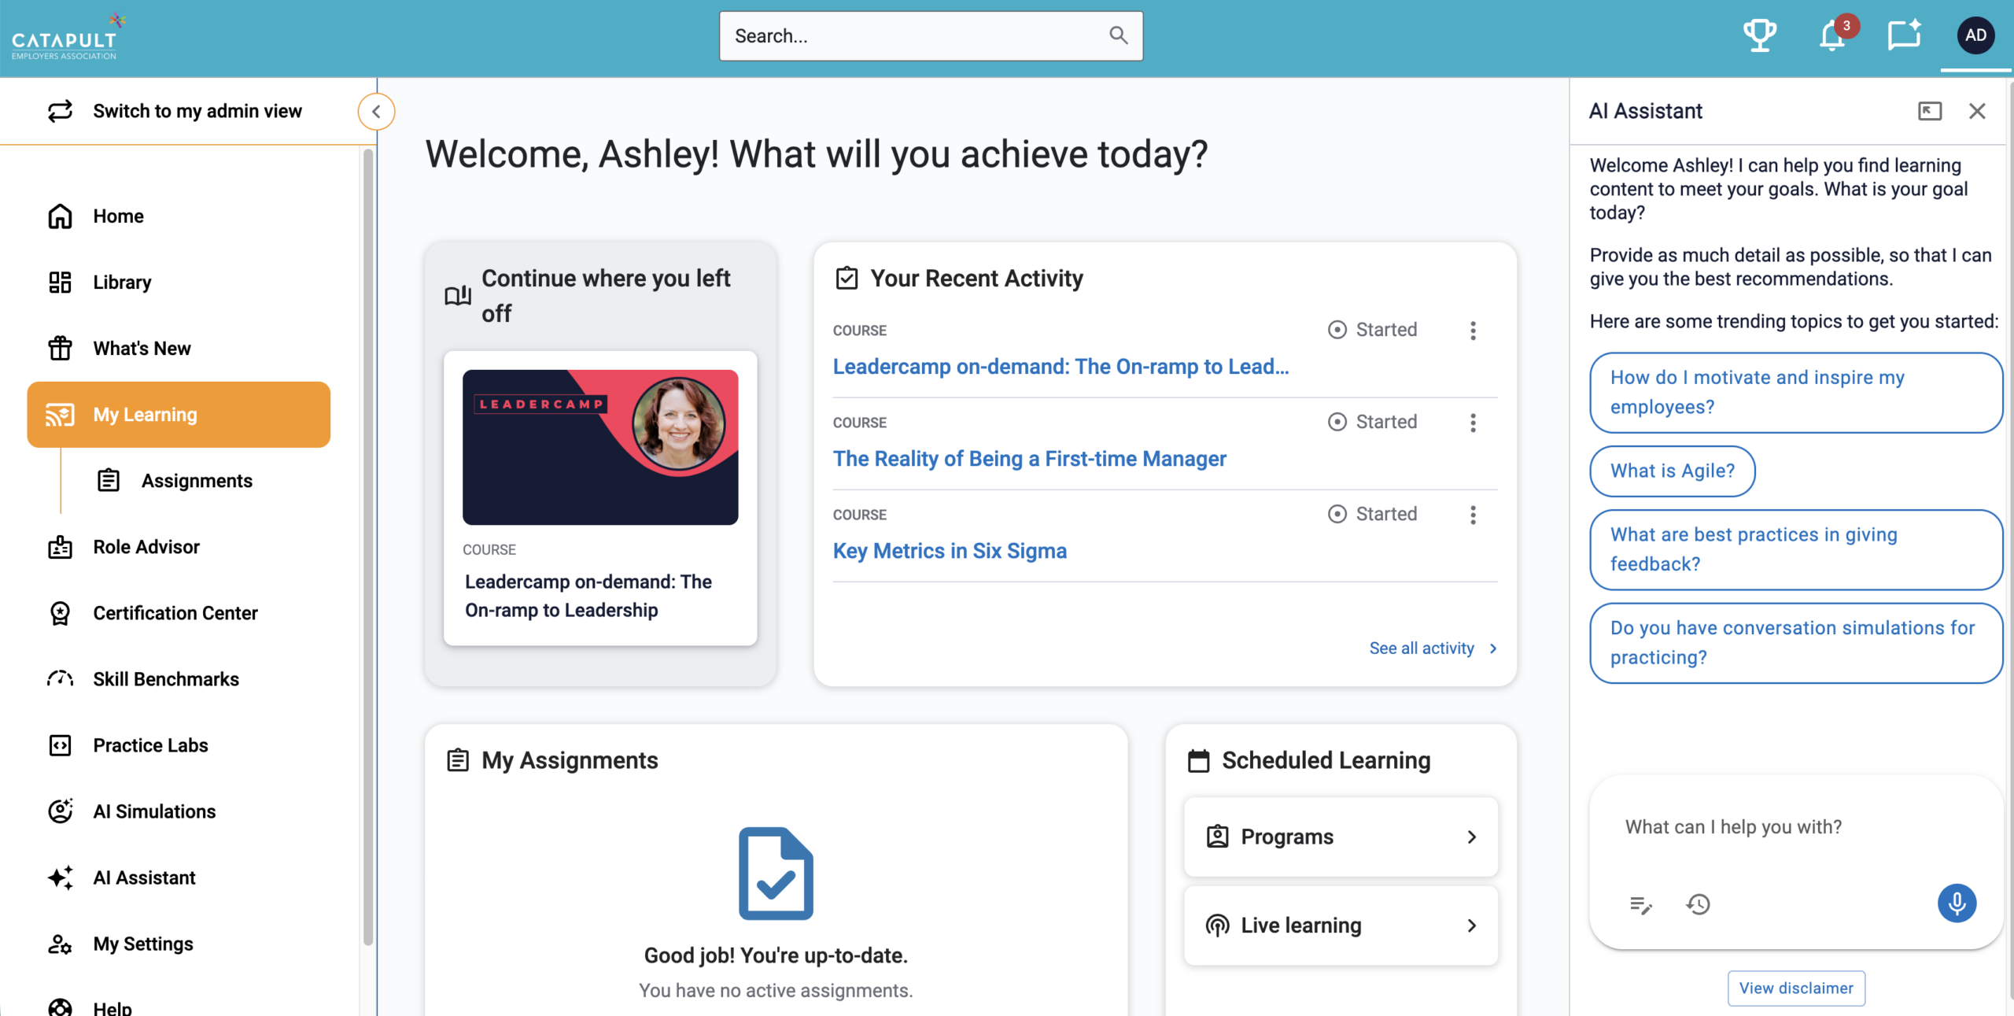Select the 'What is Agile?' suggestion
Viewport: 2014px width, 1016px height.
(x=1672, y=471)
